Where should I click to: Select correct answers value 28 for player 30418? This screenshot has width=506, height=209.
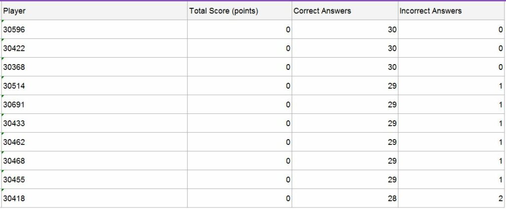tap(345, 198)
